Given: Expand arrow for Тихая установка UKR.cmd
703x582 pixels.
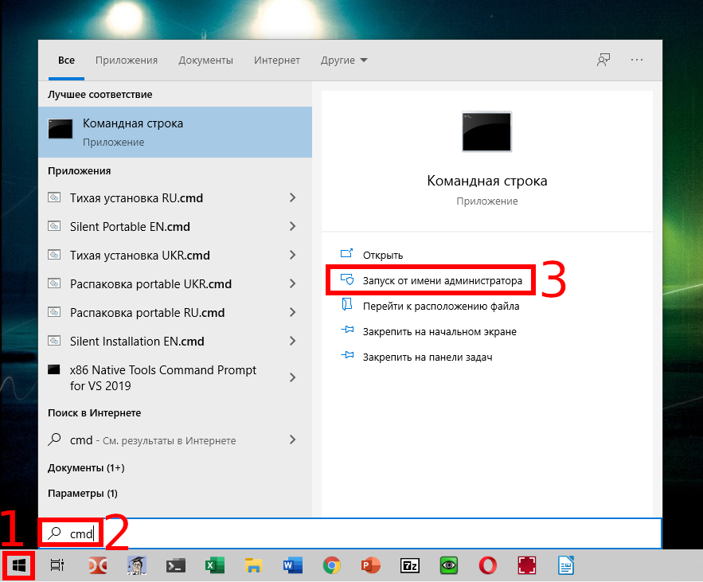Looking at the screenshot, I should click(293, 255).
